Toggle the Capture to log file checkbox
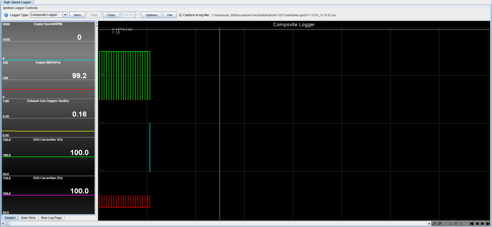This screenshot has width=492, height=227. click(x=180, y=15)
